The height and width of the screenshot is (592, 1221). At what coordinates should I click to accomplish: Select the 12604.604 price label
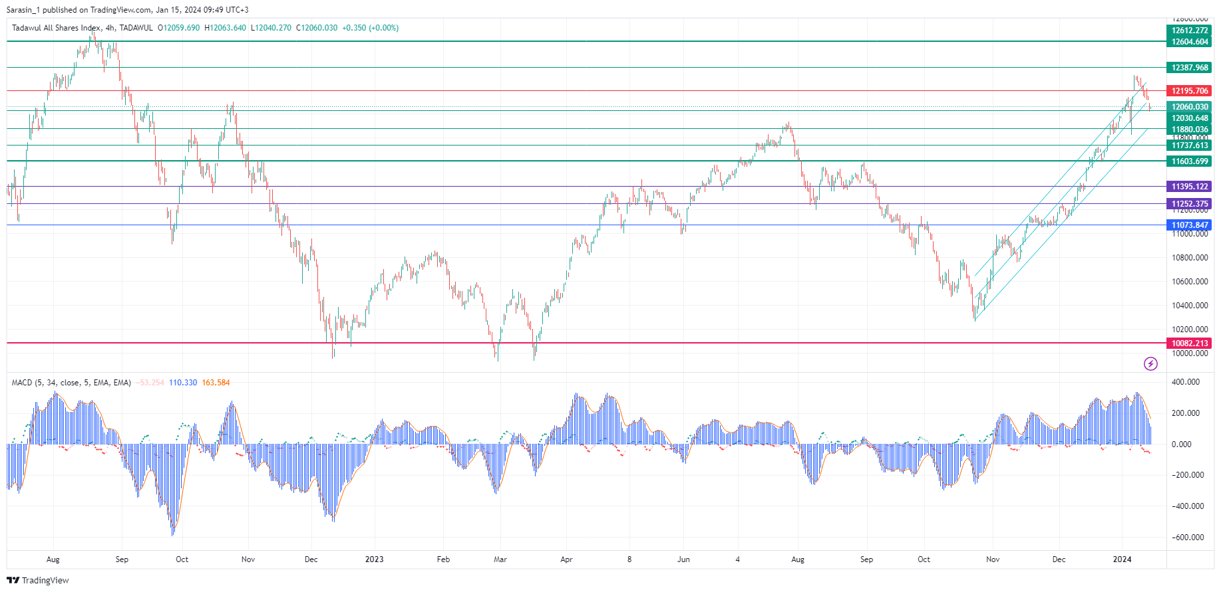click(1190, 42)
